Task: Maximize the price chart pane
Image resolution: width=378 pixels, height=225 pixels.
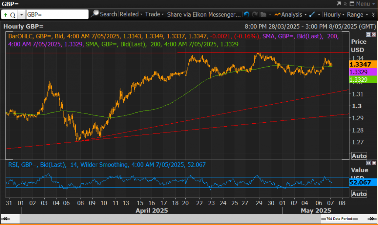Action: 368,35
